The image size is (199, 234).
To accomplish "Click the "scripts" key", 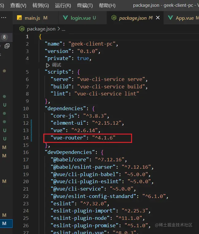I will (58, 72).
